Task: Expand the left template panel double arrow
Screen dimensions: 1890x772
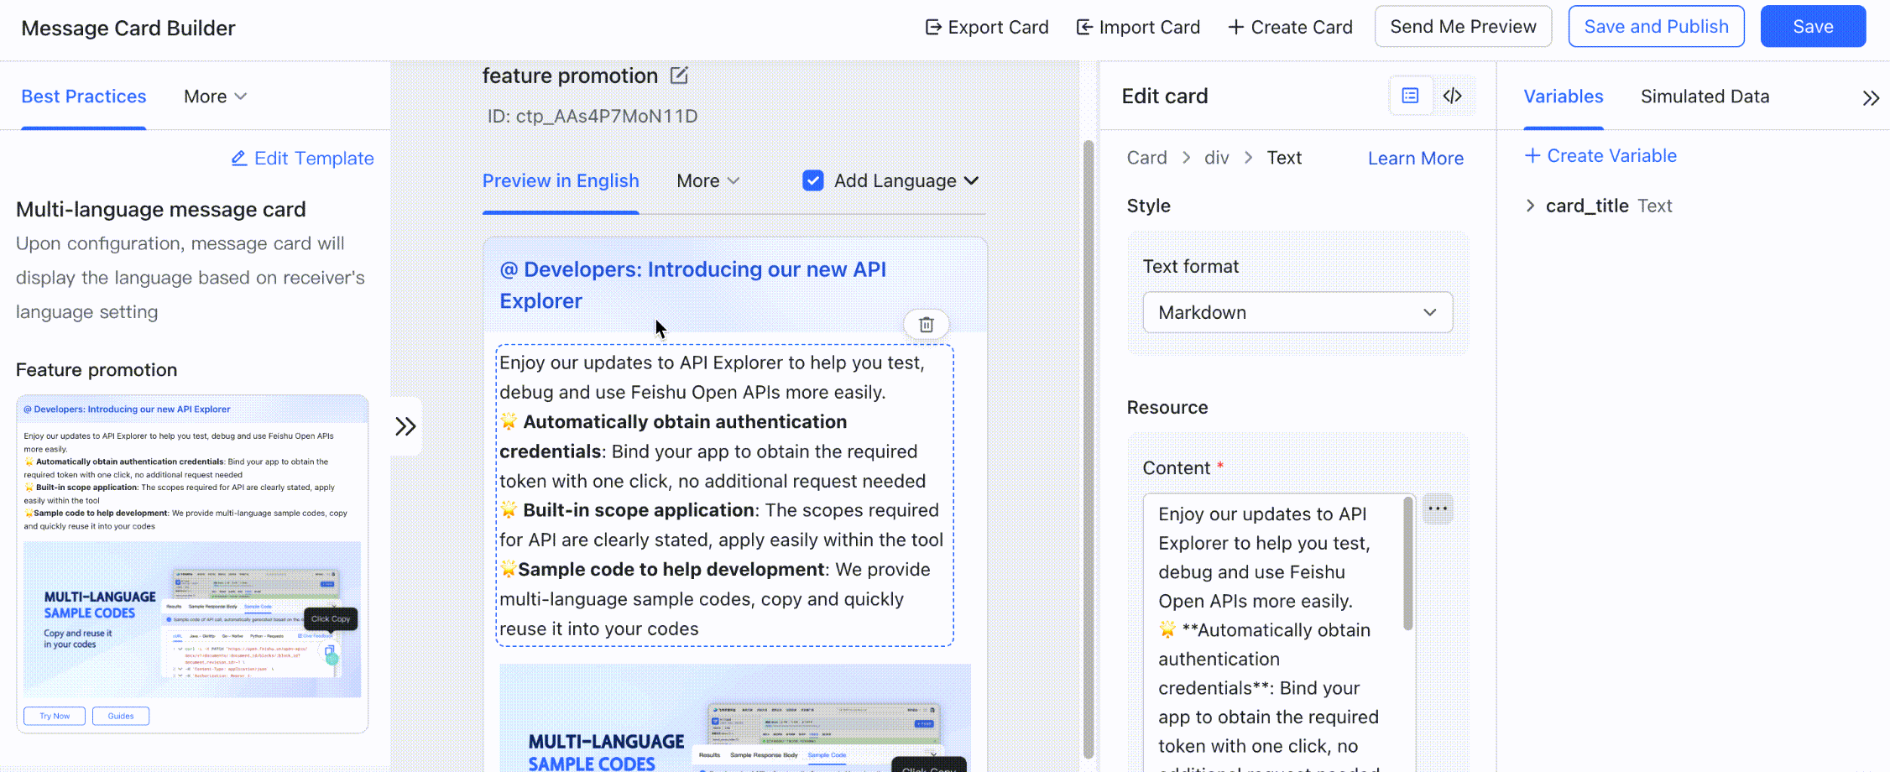Action: click(x=405, y=426)
